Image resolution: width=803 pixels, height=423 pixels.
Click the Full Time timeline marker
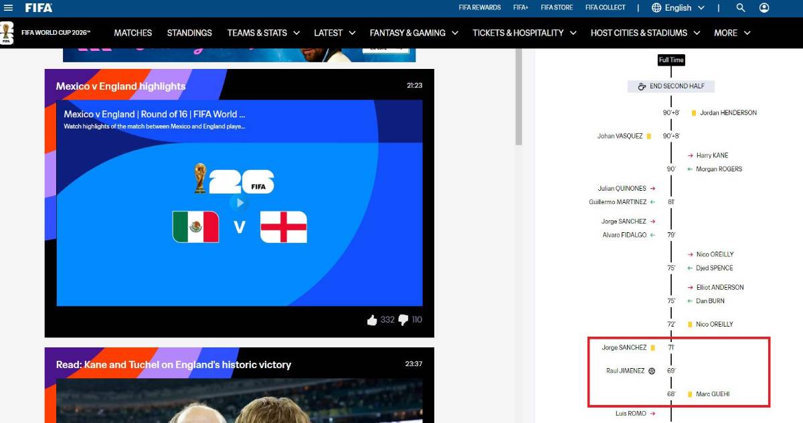[671, 60]
